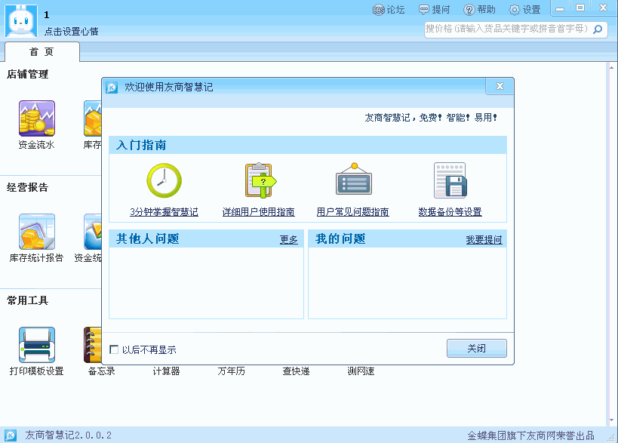Viewport: 618px width, 443px height.
Task: Open the 库存统计报告 icon
Action: click(37, 232)
